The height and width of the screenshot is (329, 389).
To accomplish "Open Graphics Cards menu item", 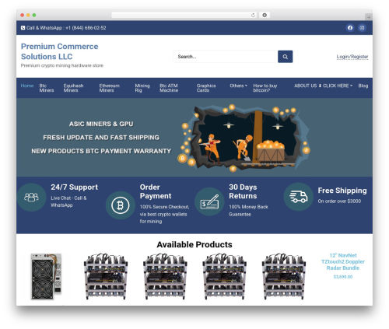I will click(x=206, y=88).
